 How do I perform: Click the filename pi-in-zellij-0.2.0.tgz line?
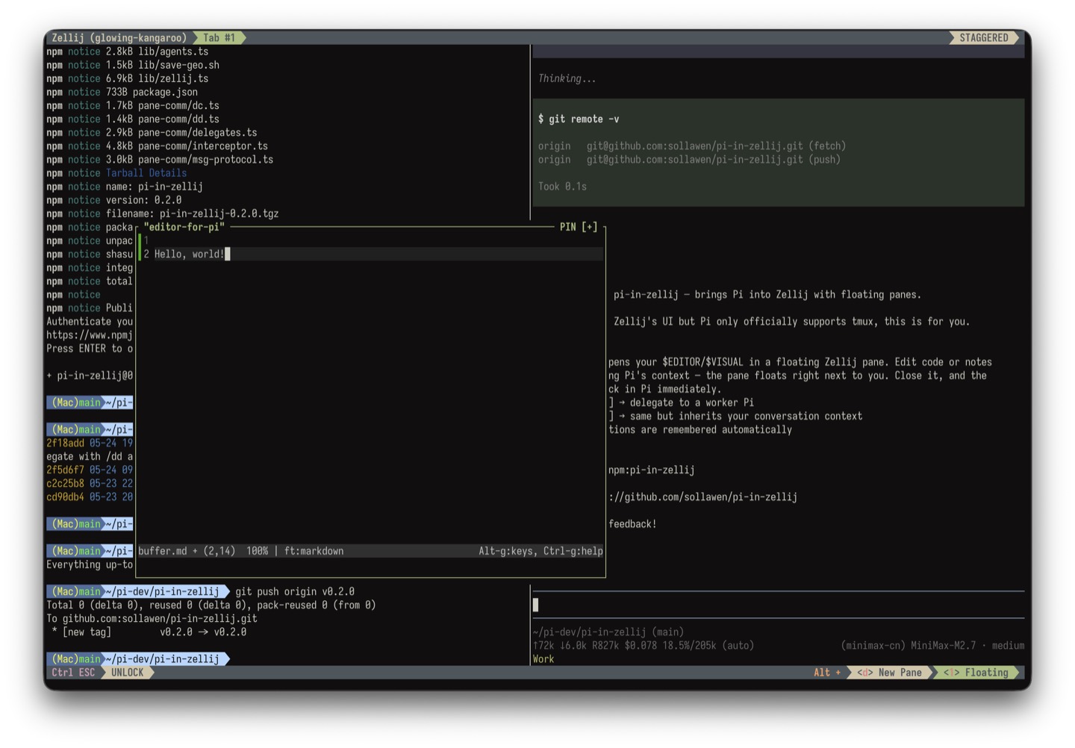point(163,214)
